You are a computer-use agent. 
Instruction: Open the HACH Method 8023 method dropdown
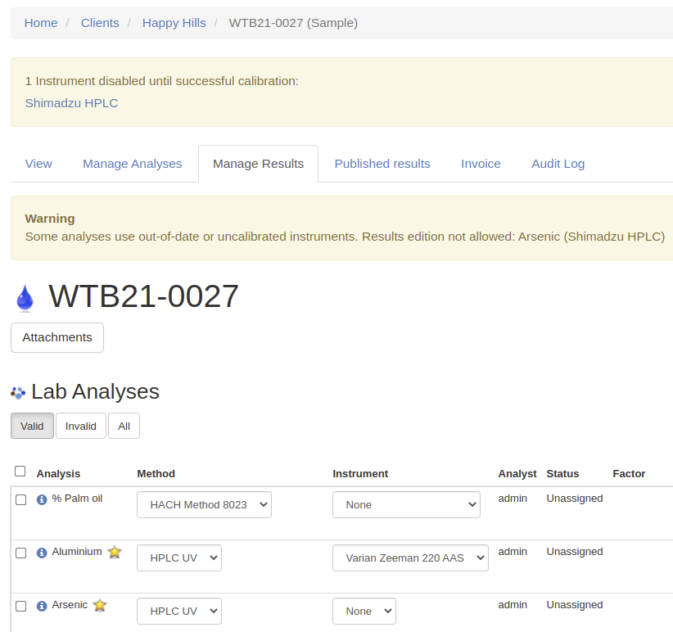tap(204, 505)
